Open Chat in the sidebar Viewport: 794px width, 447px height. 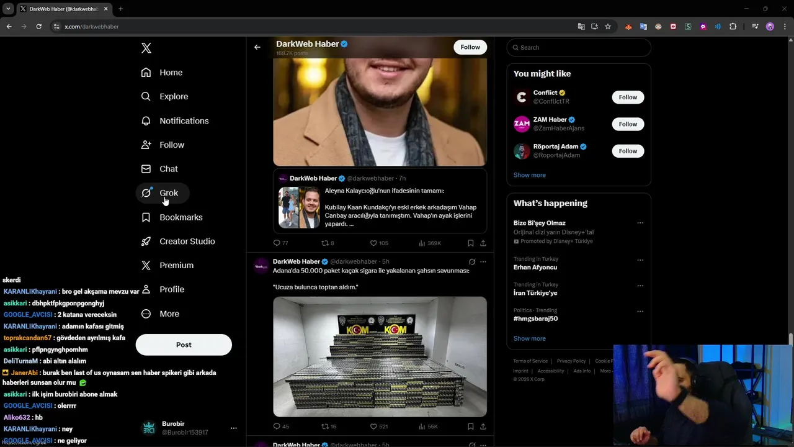tap(159, 169)
